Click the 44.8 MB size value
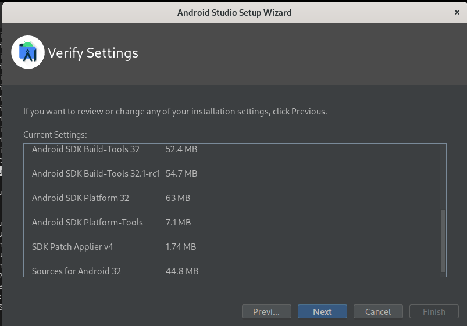 click(x=182, y=271)
